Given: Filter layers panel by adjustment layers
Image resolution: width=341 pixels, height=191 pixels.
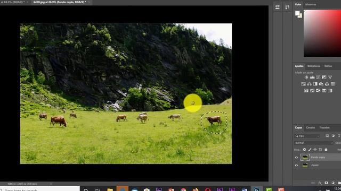Looking at the screenshot, I should click(333, 136).
